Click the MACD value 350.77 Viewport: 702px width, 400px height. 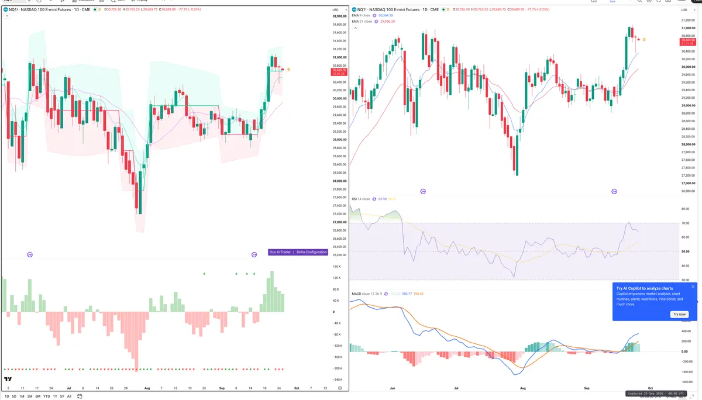[x=406, y=294]
